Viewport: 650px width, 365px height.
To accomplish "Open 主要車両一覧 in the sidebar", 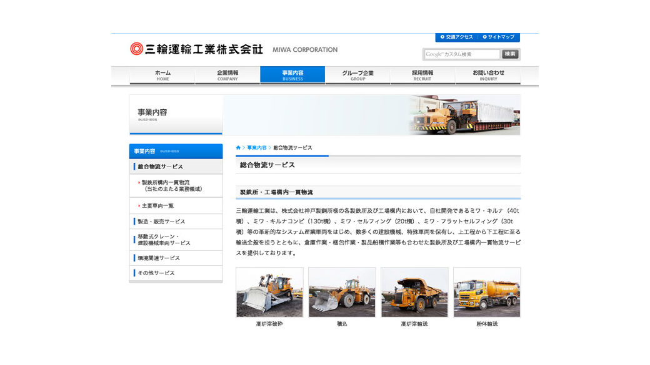I will point(157,206).
